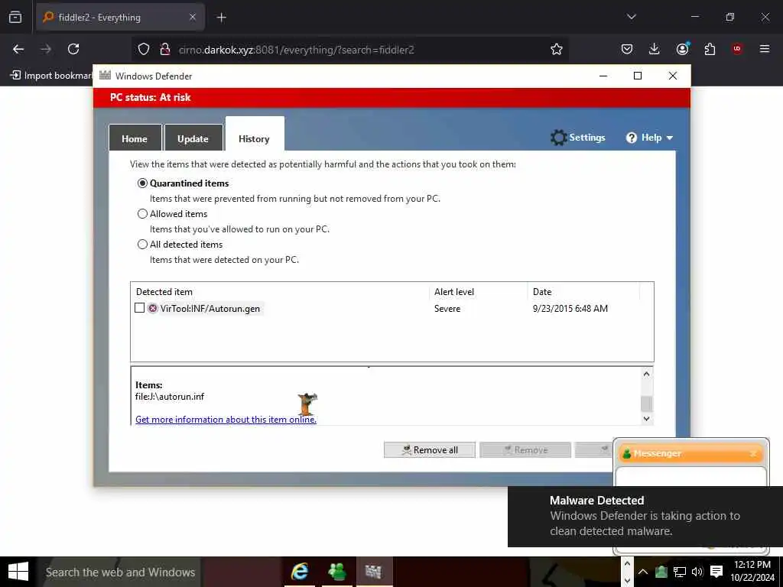Image resolution: width=783 pixels, height=587 pixels.
Task: Switch to the Update tab
Action: click(193, 139)
